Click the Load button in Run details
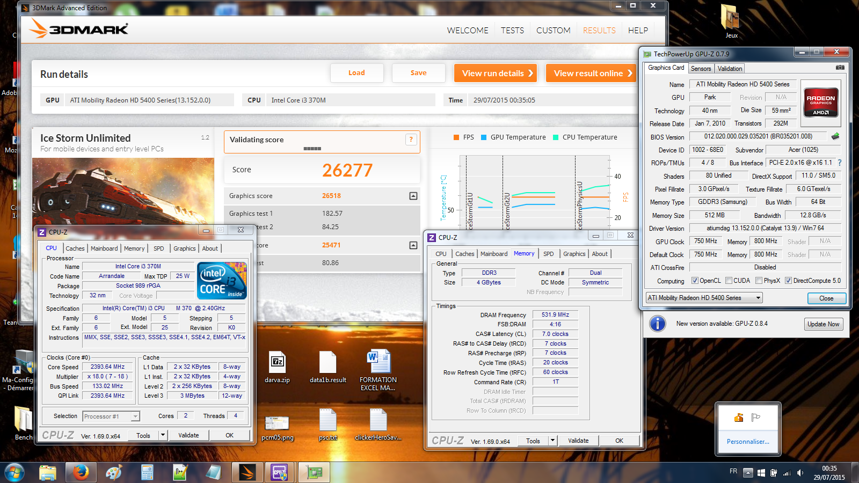The image size is (859, 483). (356, 73)
